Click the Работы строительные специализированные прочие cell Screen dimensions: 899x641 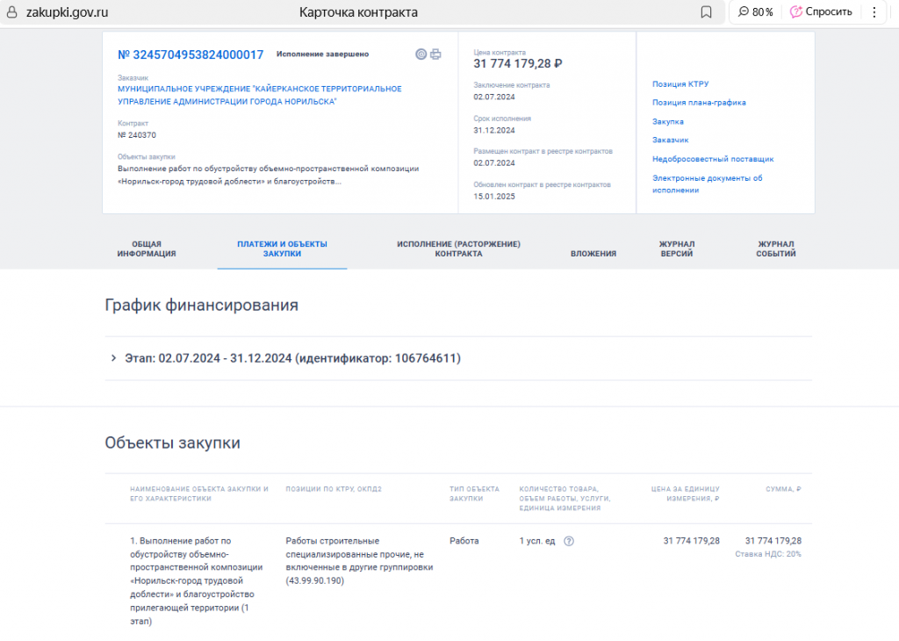click(359, 561)
